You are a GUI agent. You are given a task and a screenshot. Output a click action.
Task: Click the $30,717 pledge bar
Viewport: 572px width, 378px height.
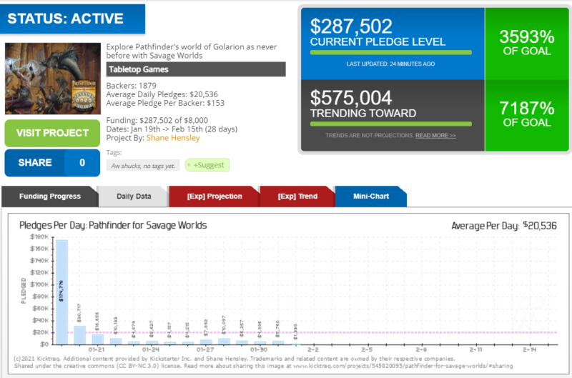point(79,335)
